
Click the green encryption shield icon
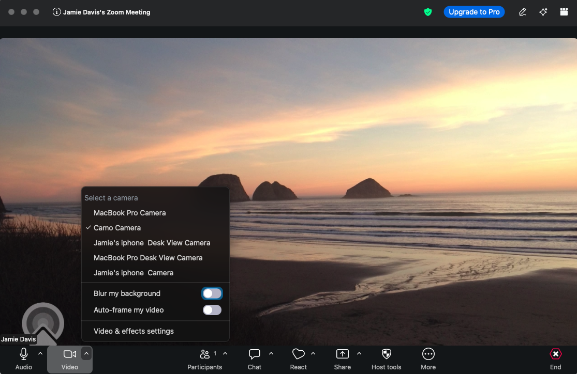pos(427,12)
